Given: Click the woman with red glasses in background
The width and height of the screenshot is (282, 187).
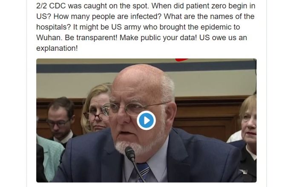Looking at the screenshot, I should tap(96, 108).
